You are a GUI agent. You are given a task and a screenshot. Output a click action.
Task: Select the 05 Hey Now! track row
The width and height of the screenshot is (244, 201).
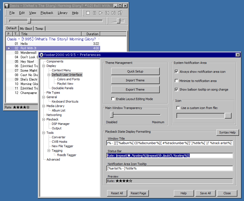22,62
